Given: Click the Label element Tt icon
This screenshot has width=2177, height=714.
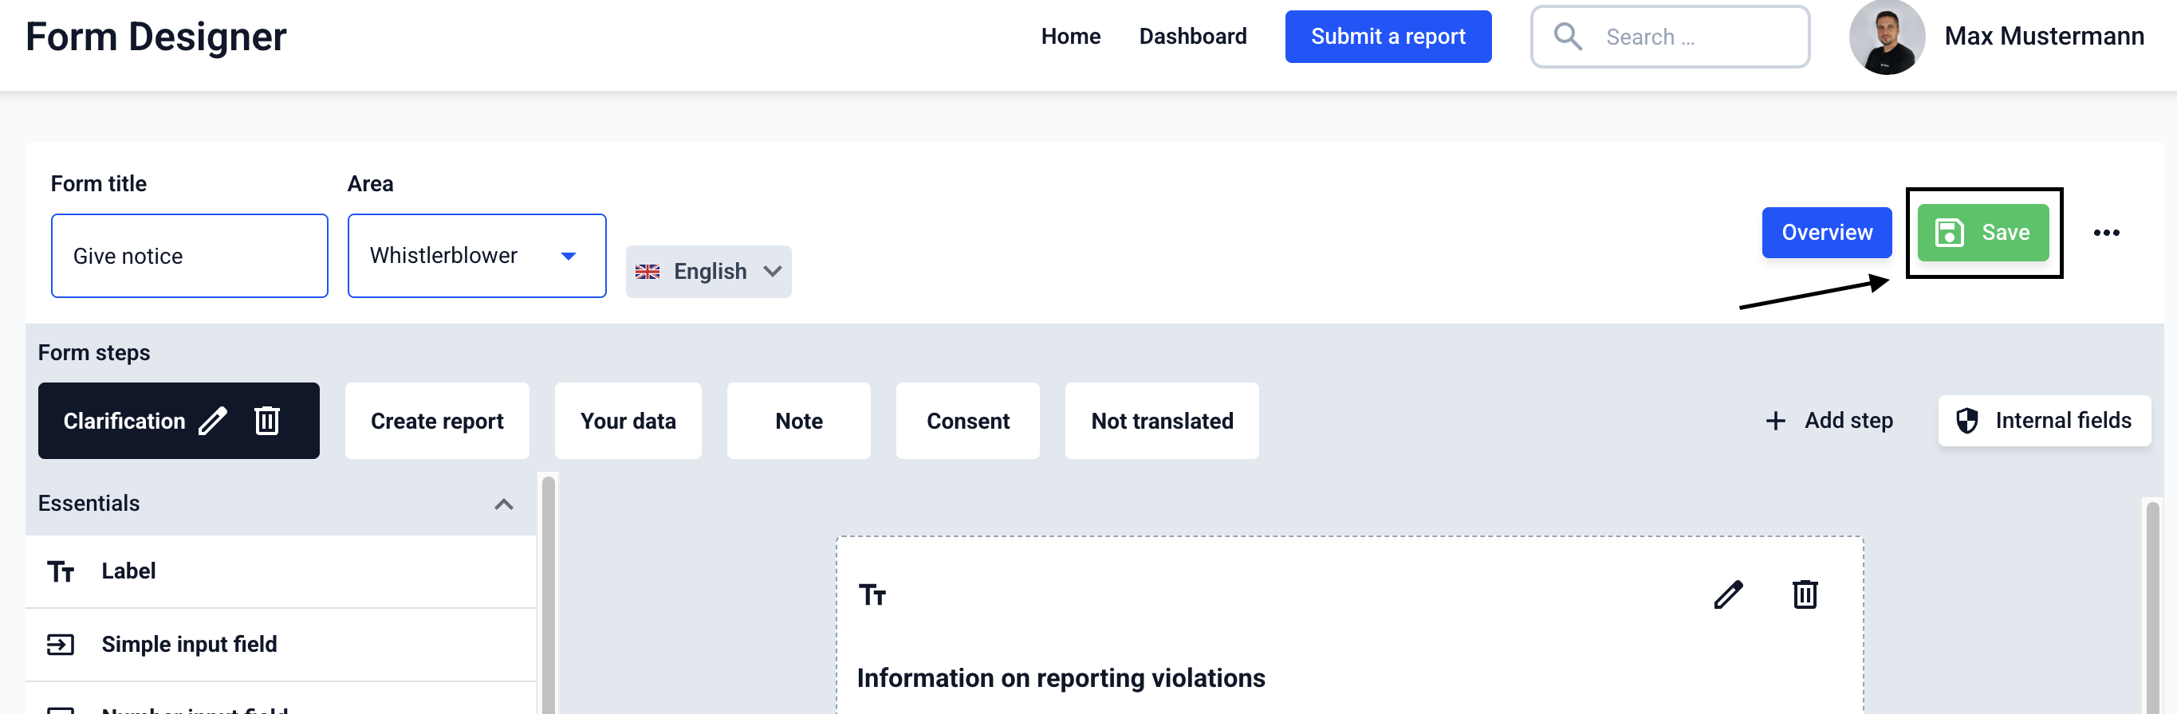Looking at the screenshot, I should point(61,572).
